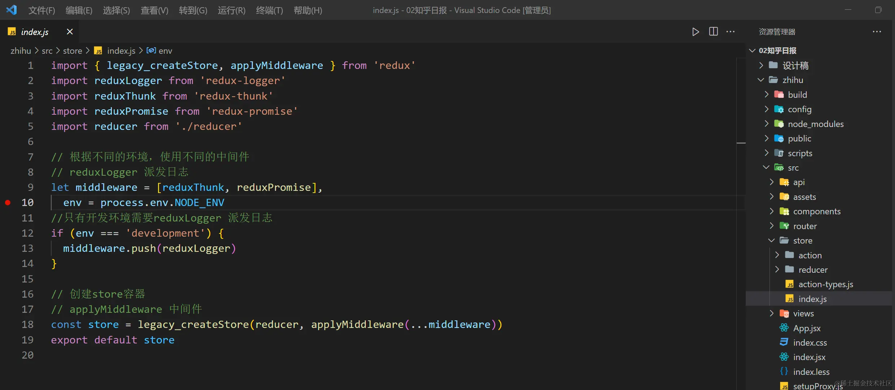This screenshot has height=390, width=895.
Task: Click the split editor icon
Action: tap(714, 31)
